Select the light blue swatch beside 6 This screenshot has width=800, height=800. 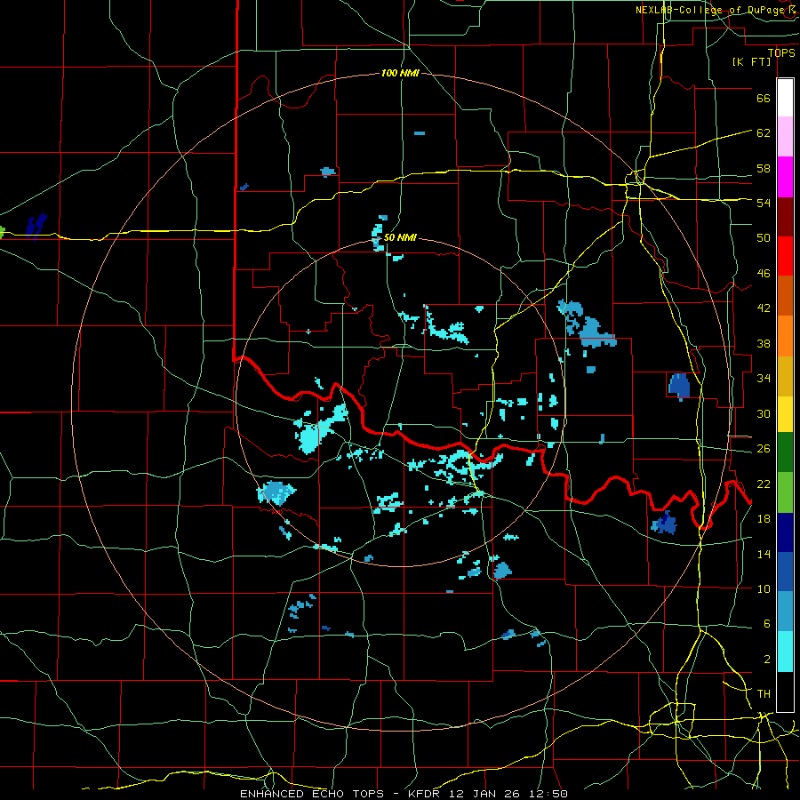point(785,612)
